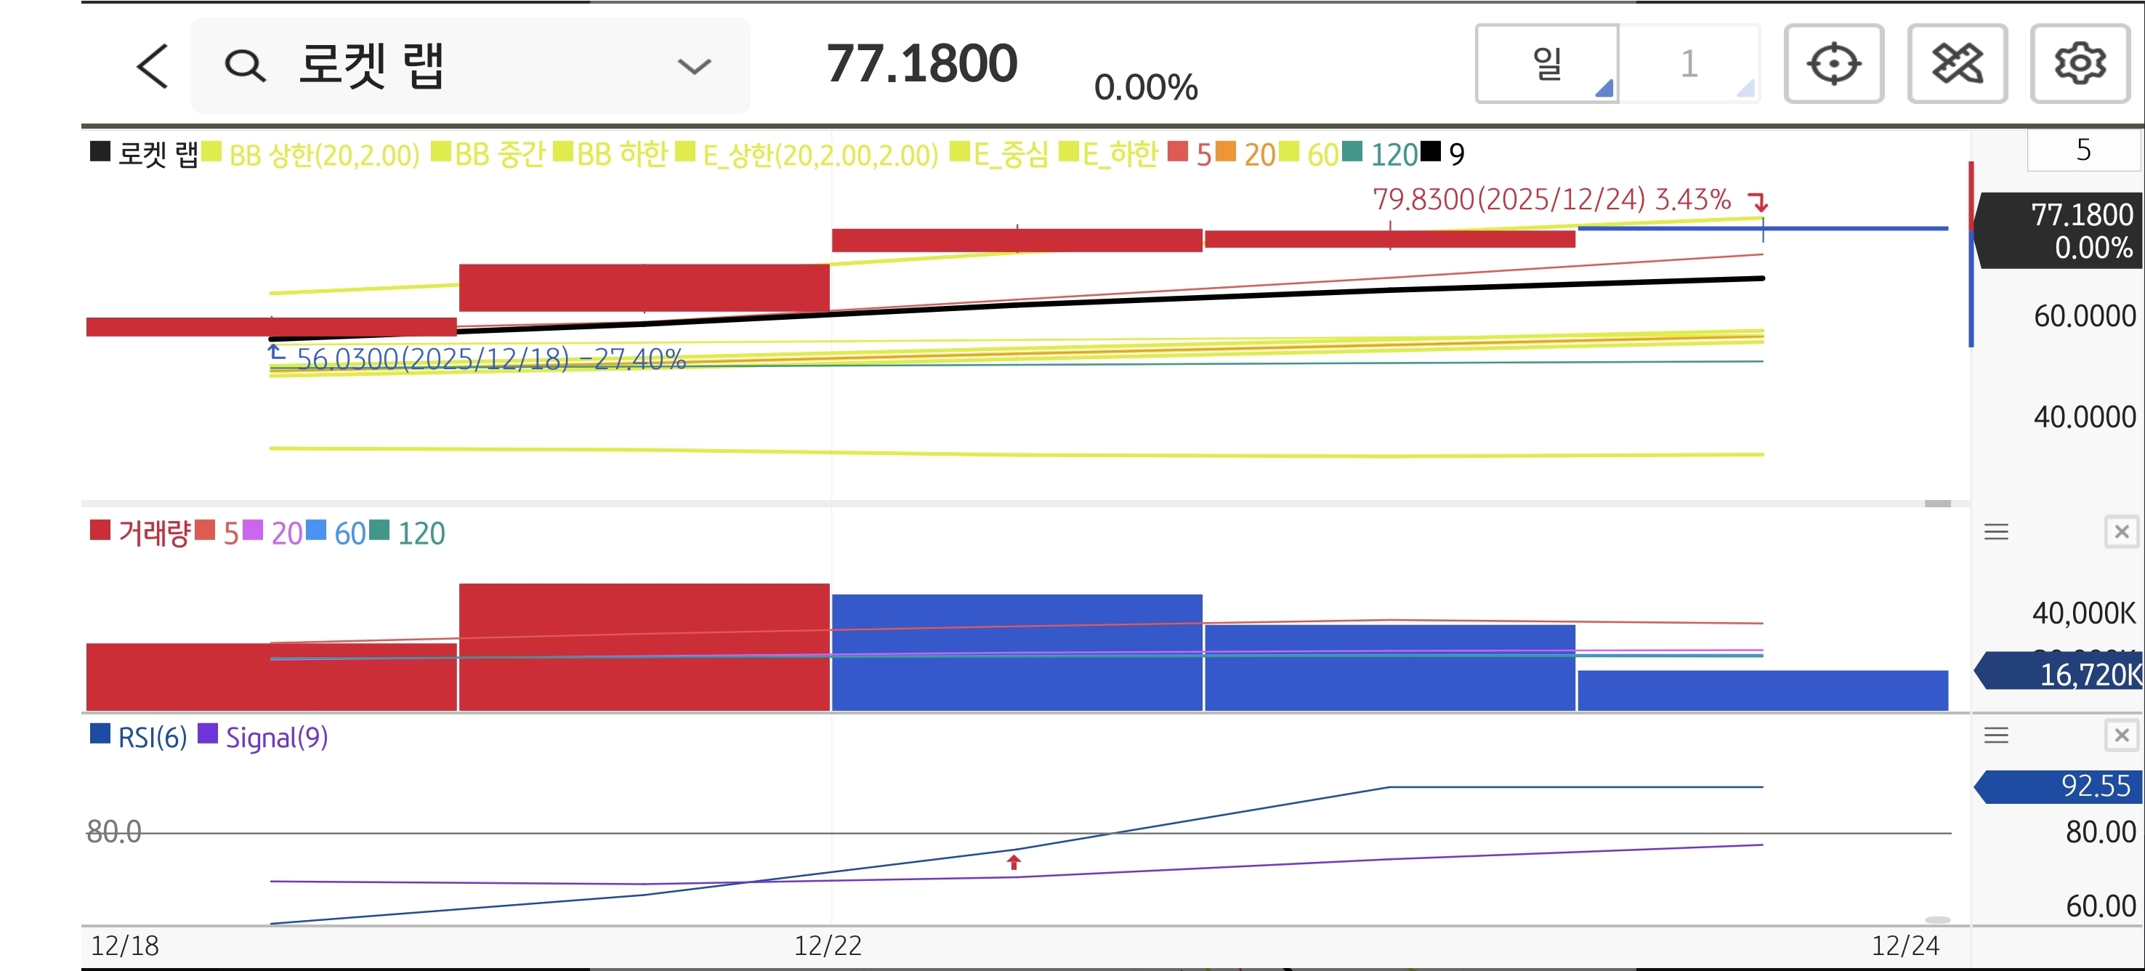Open the drawing tools ruler-pencil icon
2145x971 pixels.
point(1956,64)
